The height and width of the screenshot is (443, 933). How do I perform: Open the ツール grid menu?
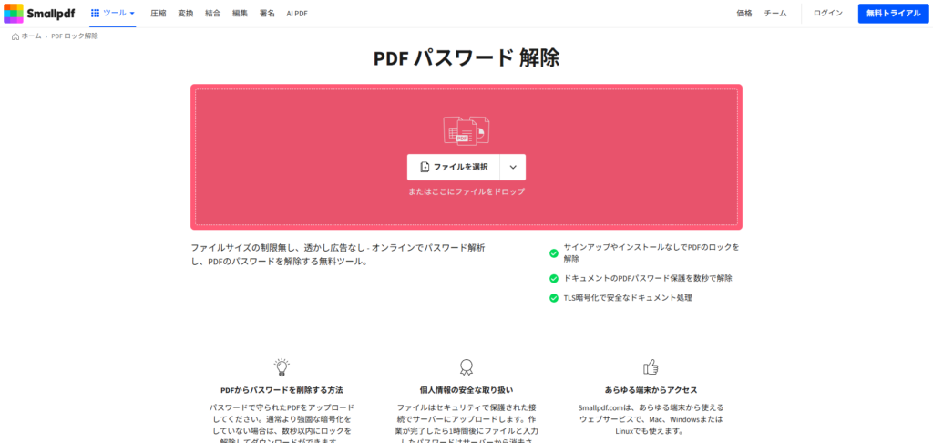tap(112, 13)
